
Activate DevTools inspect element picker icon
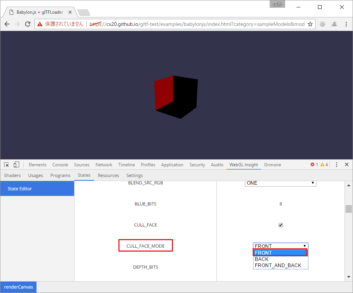[7, 165]
